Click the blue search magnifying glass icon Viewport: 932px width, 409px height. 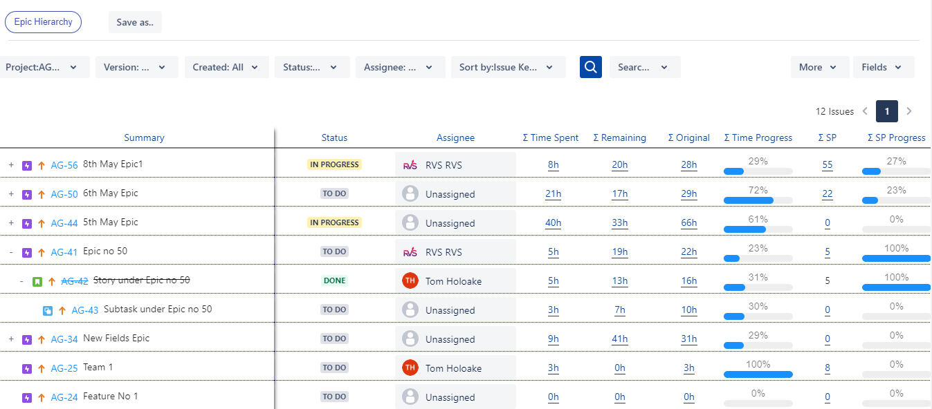point(590,66)
